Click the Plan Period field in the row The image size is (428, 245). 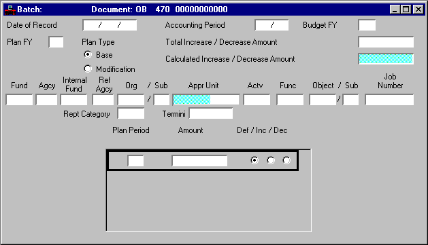pyautogui.click(x=135, y=161)
